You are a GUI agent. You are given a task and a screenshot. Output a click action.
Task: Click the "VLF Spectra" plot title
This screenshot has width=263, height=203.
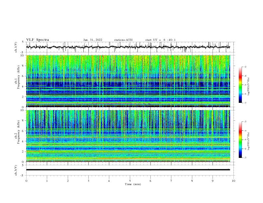pyautogui.click(x=38, y=40)
